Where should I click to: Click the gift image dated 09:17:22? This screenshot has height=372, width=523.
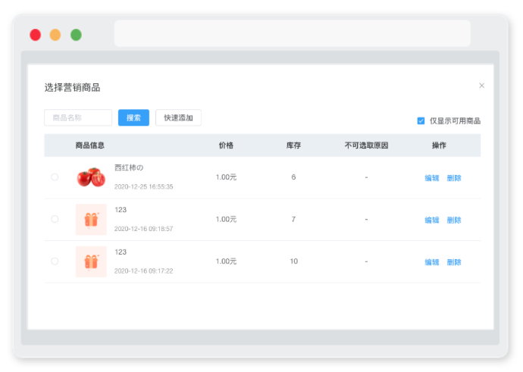(91, 261)
